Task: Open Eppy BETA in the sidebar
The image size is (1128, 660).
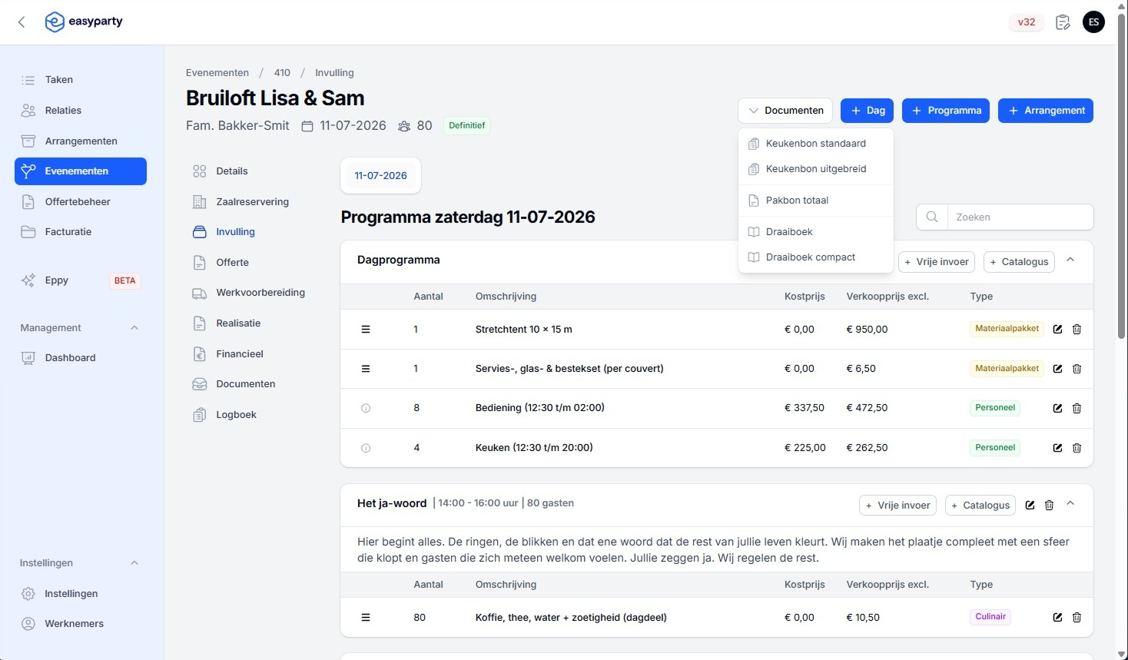Action: click(80, 280)
